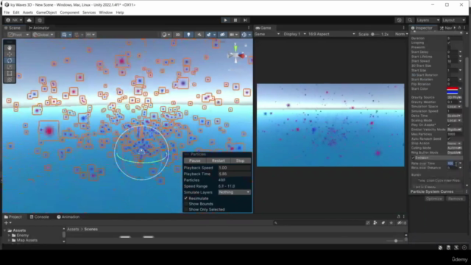Open the Layout dropdown
Viewport: 471px width, 265px height.
(453, 20)
